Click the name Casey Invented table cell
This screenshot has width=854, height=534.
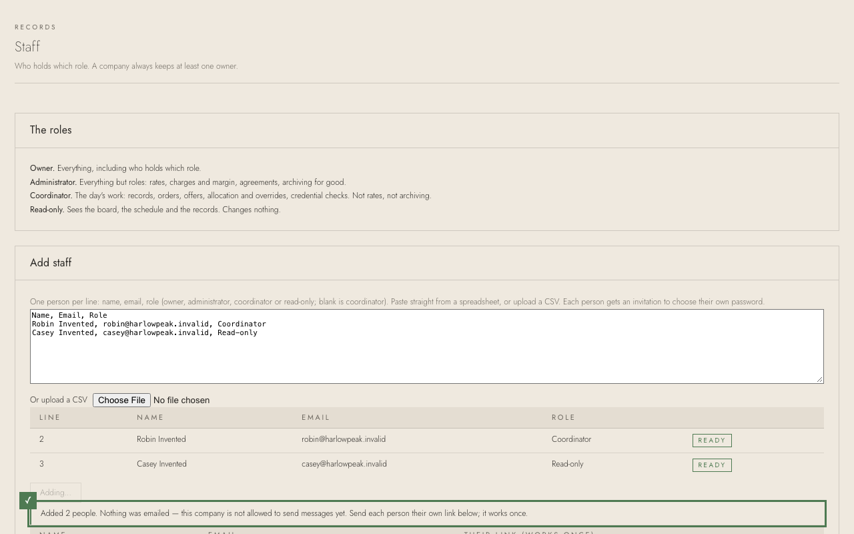pyautogui.click(x=161, y=464)
